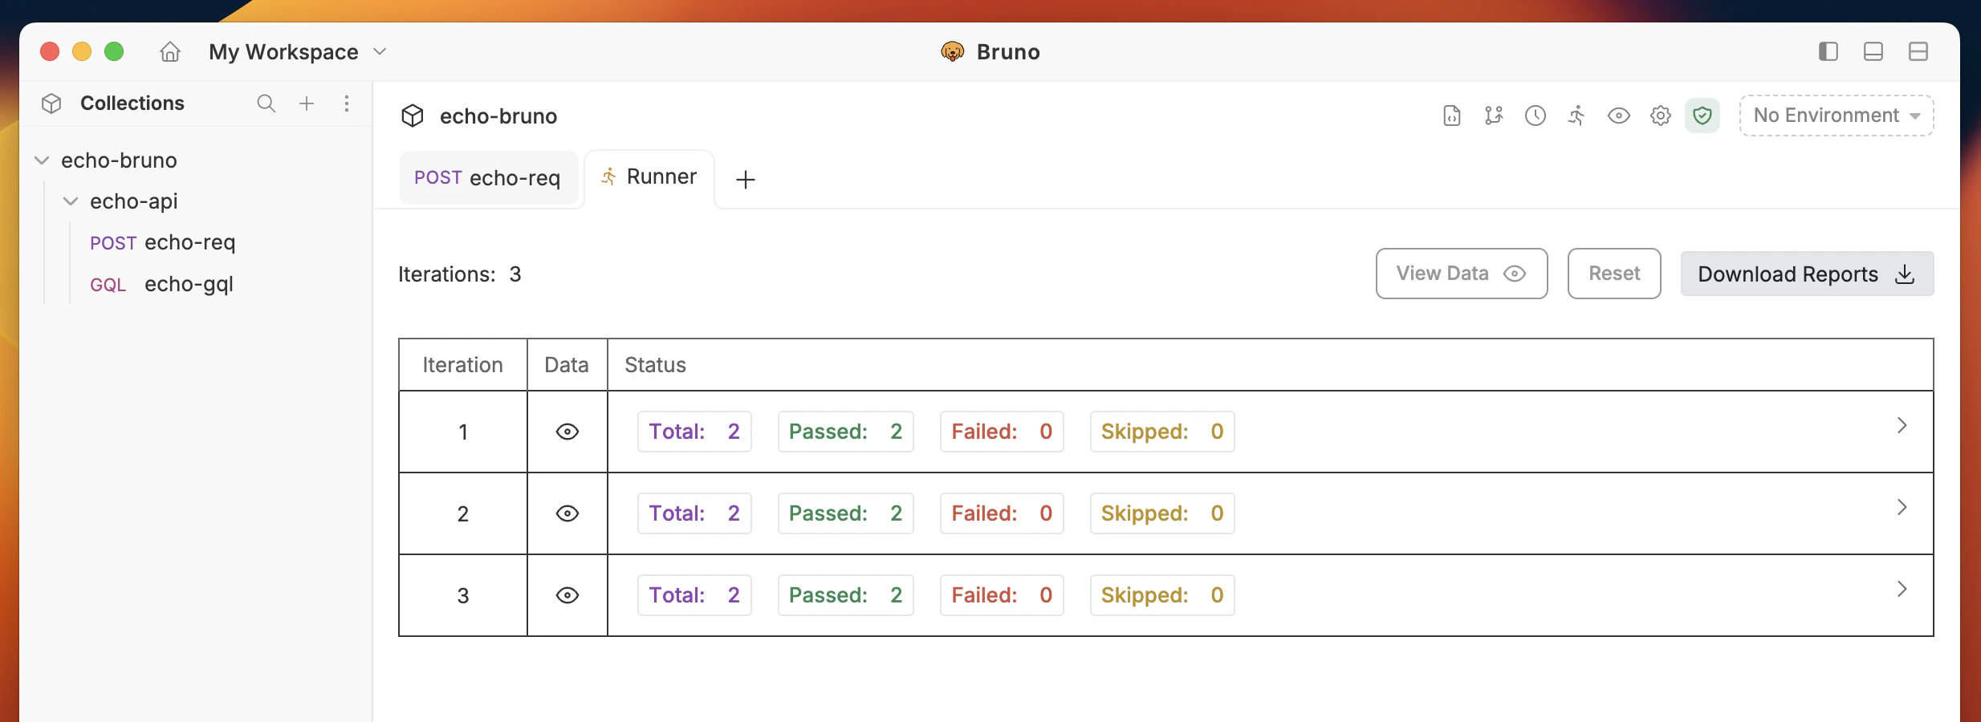1981x722 pixels.
Task: Select the echo-gql request
Action: [x=189, y=284]
